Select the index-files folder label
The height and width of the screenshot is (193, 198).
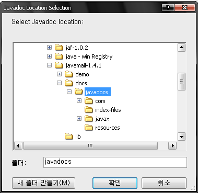point(108,110)
